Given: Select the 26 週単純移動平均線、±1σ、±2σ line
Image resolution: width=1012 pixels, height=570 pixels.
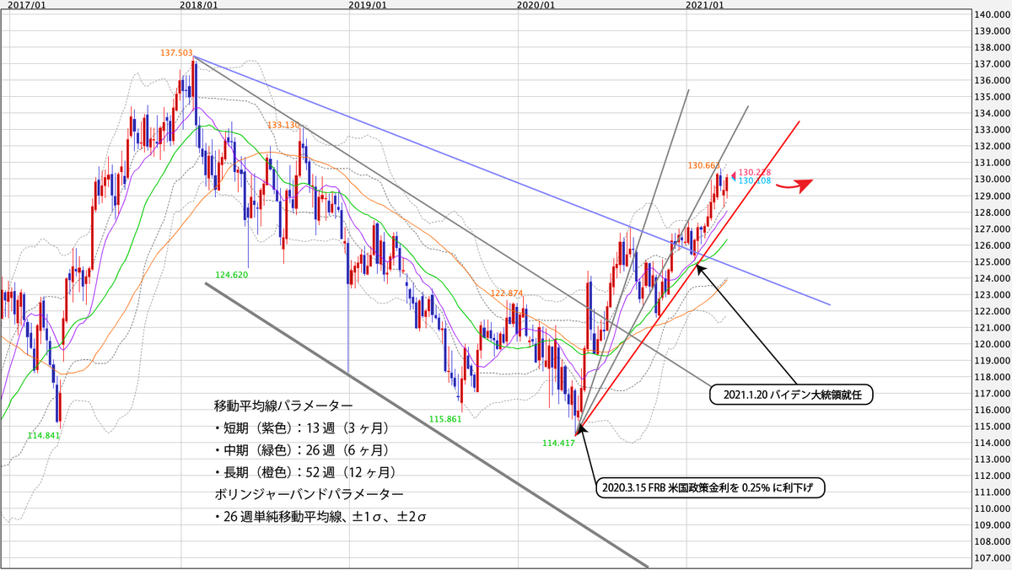Looking at the screenshot, I should point(320,517).
